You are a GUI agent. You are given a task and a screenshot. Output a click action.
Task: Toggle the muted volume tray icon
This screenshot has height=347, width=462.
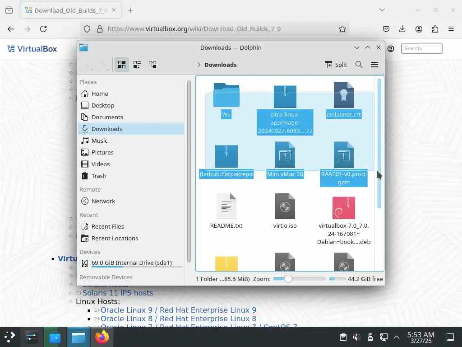point(356,337)
